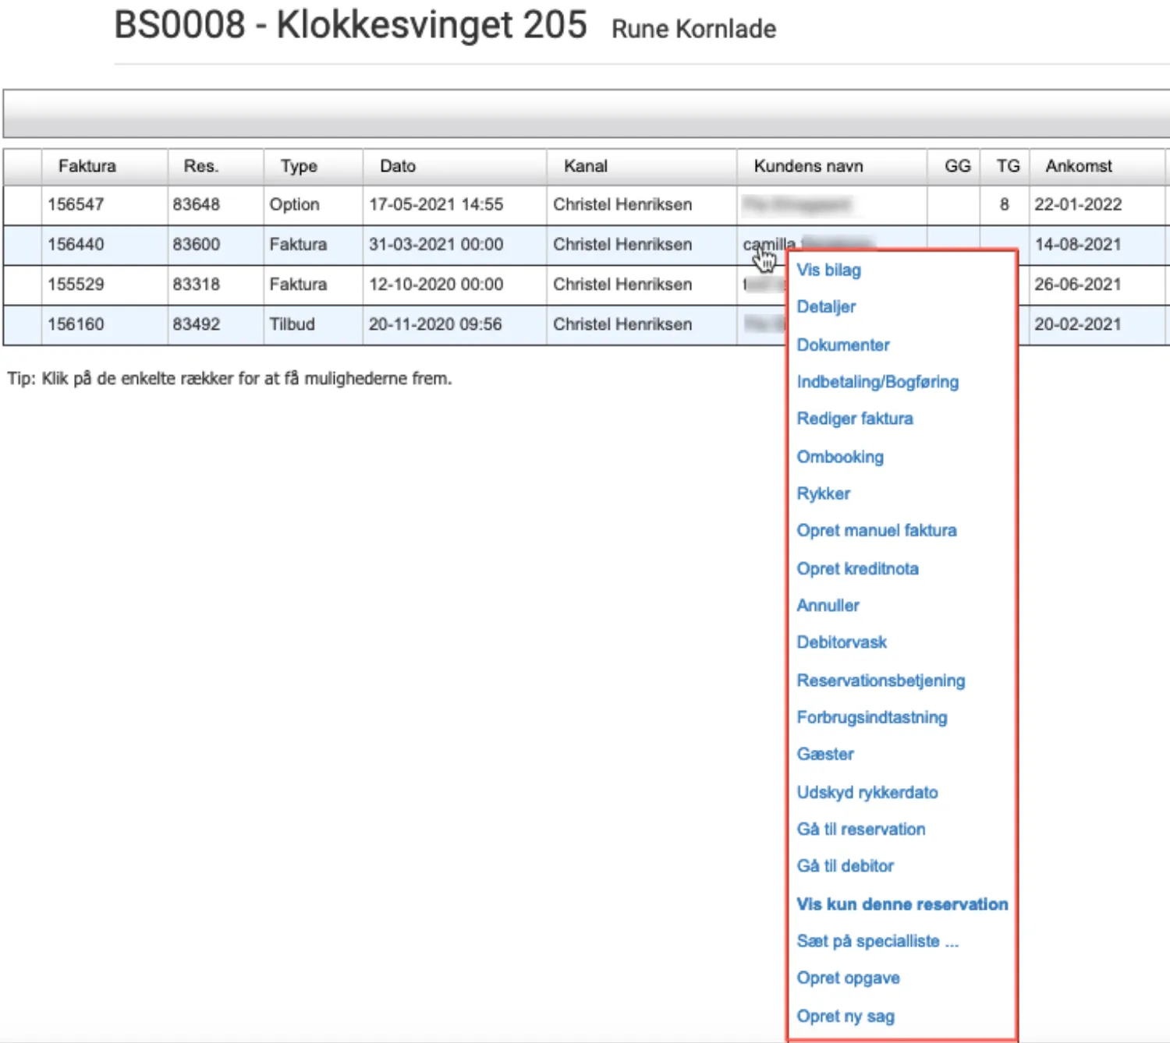The image size is (1170, 1043).
Task: Choose the 'Rykker' menu entry
Action: point(823,493)
